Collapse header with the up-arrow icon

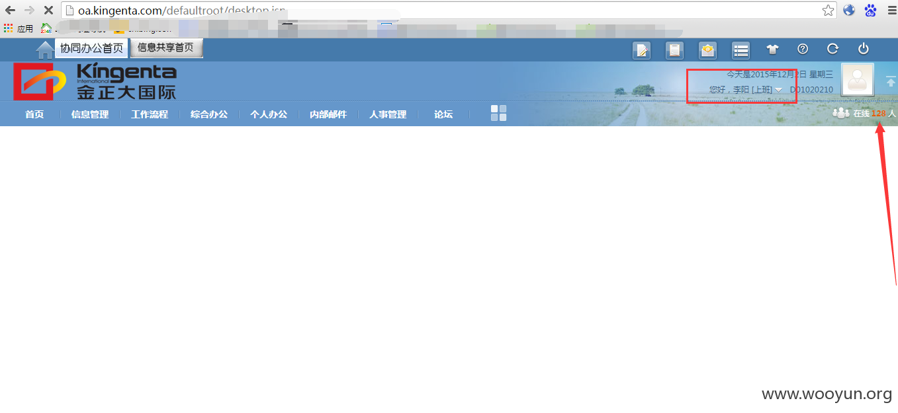click(891, 81)
